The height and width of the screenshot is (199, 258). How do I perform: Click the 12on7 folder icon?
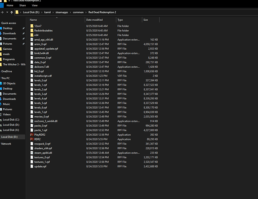(x=32, y=26)
